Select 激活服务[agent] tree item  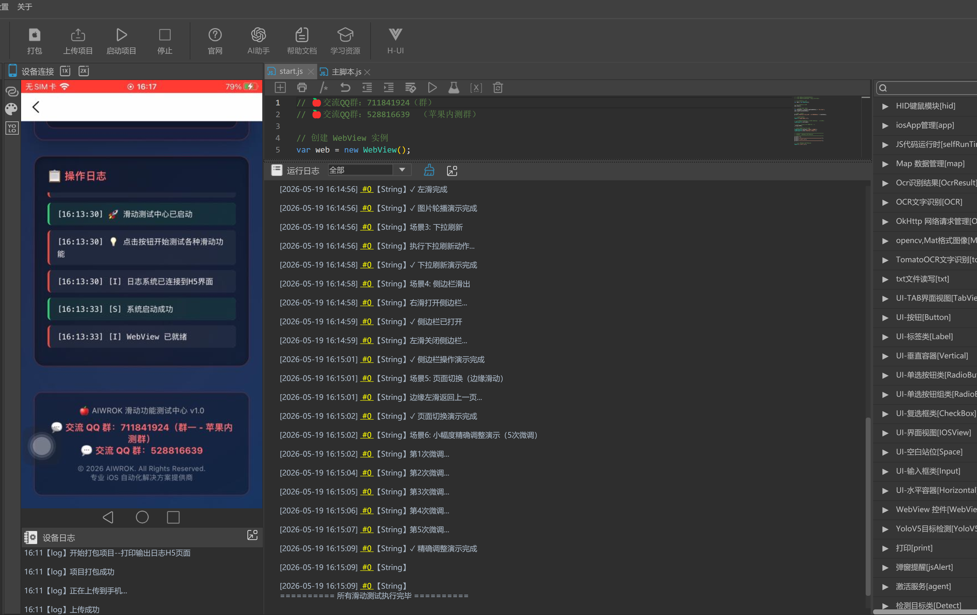pos(923,586)
